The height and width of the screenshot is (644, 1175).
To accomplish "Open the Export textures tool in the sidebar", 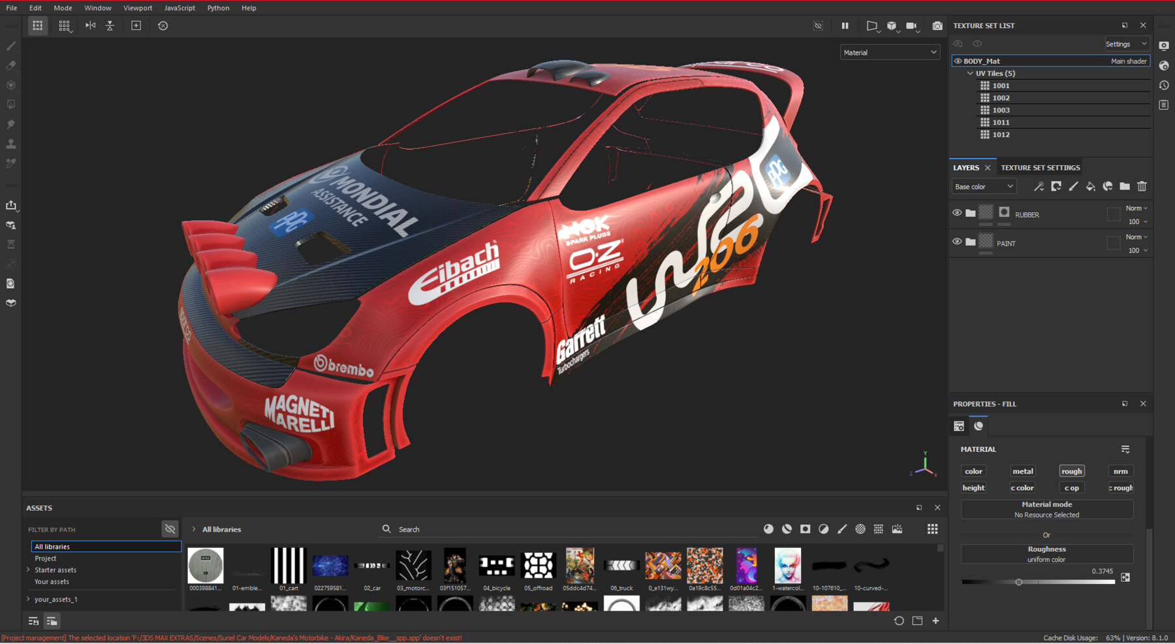I will click(11, 205).
